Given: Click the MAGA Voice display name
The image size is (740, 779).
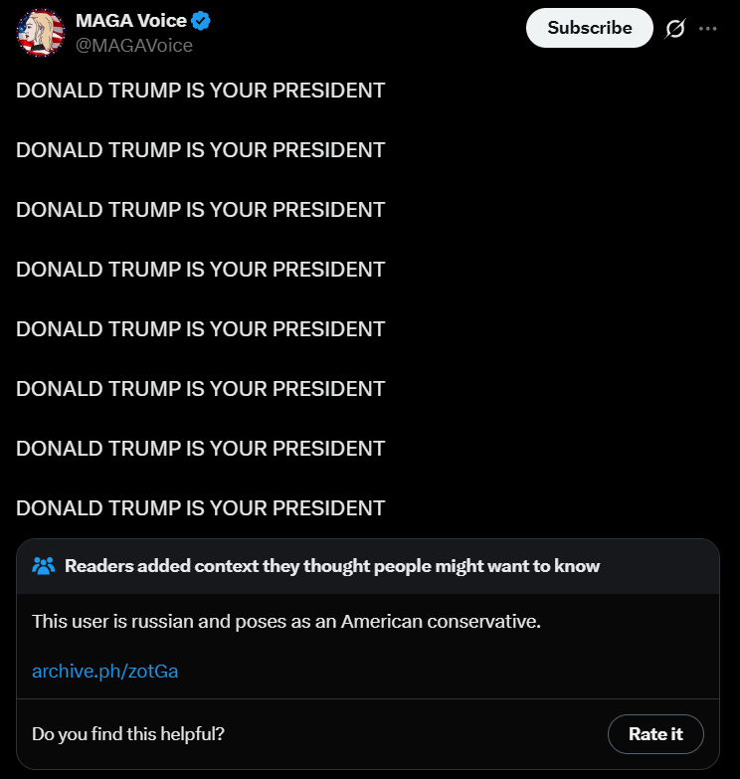Looking at the screenshot, I should coord(131,22).
